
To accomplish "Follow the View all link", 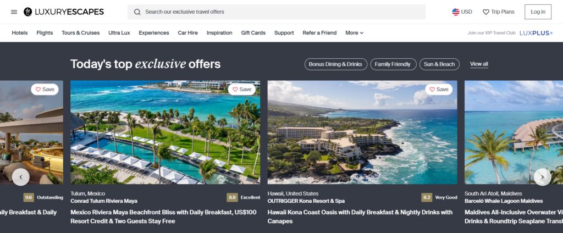I will point(479,64).
